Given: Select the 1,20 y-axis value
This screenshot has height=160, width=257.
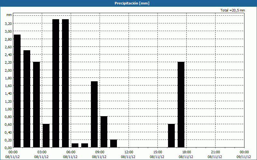Looking at the screenshot, I should pyautogui.click(x=8, y=101).
